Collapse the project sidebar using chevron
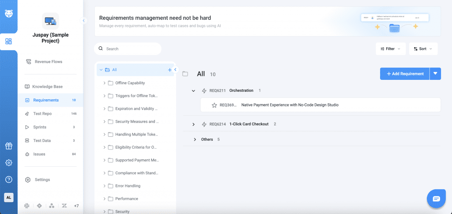The width and height of the screenshot is (452, 214). (83, 20)
